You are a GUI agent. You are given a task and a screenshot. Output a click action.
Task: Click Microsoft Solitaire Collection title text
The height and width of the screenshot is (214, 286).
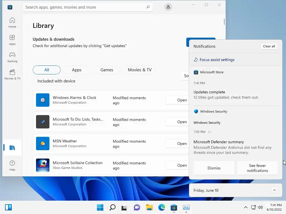(78, 163)
